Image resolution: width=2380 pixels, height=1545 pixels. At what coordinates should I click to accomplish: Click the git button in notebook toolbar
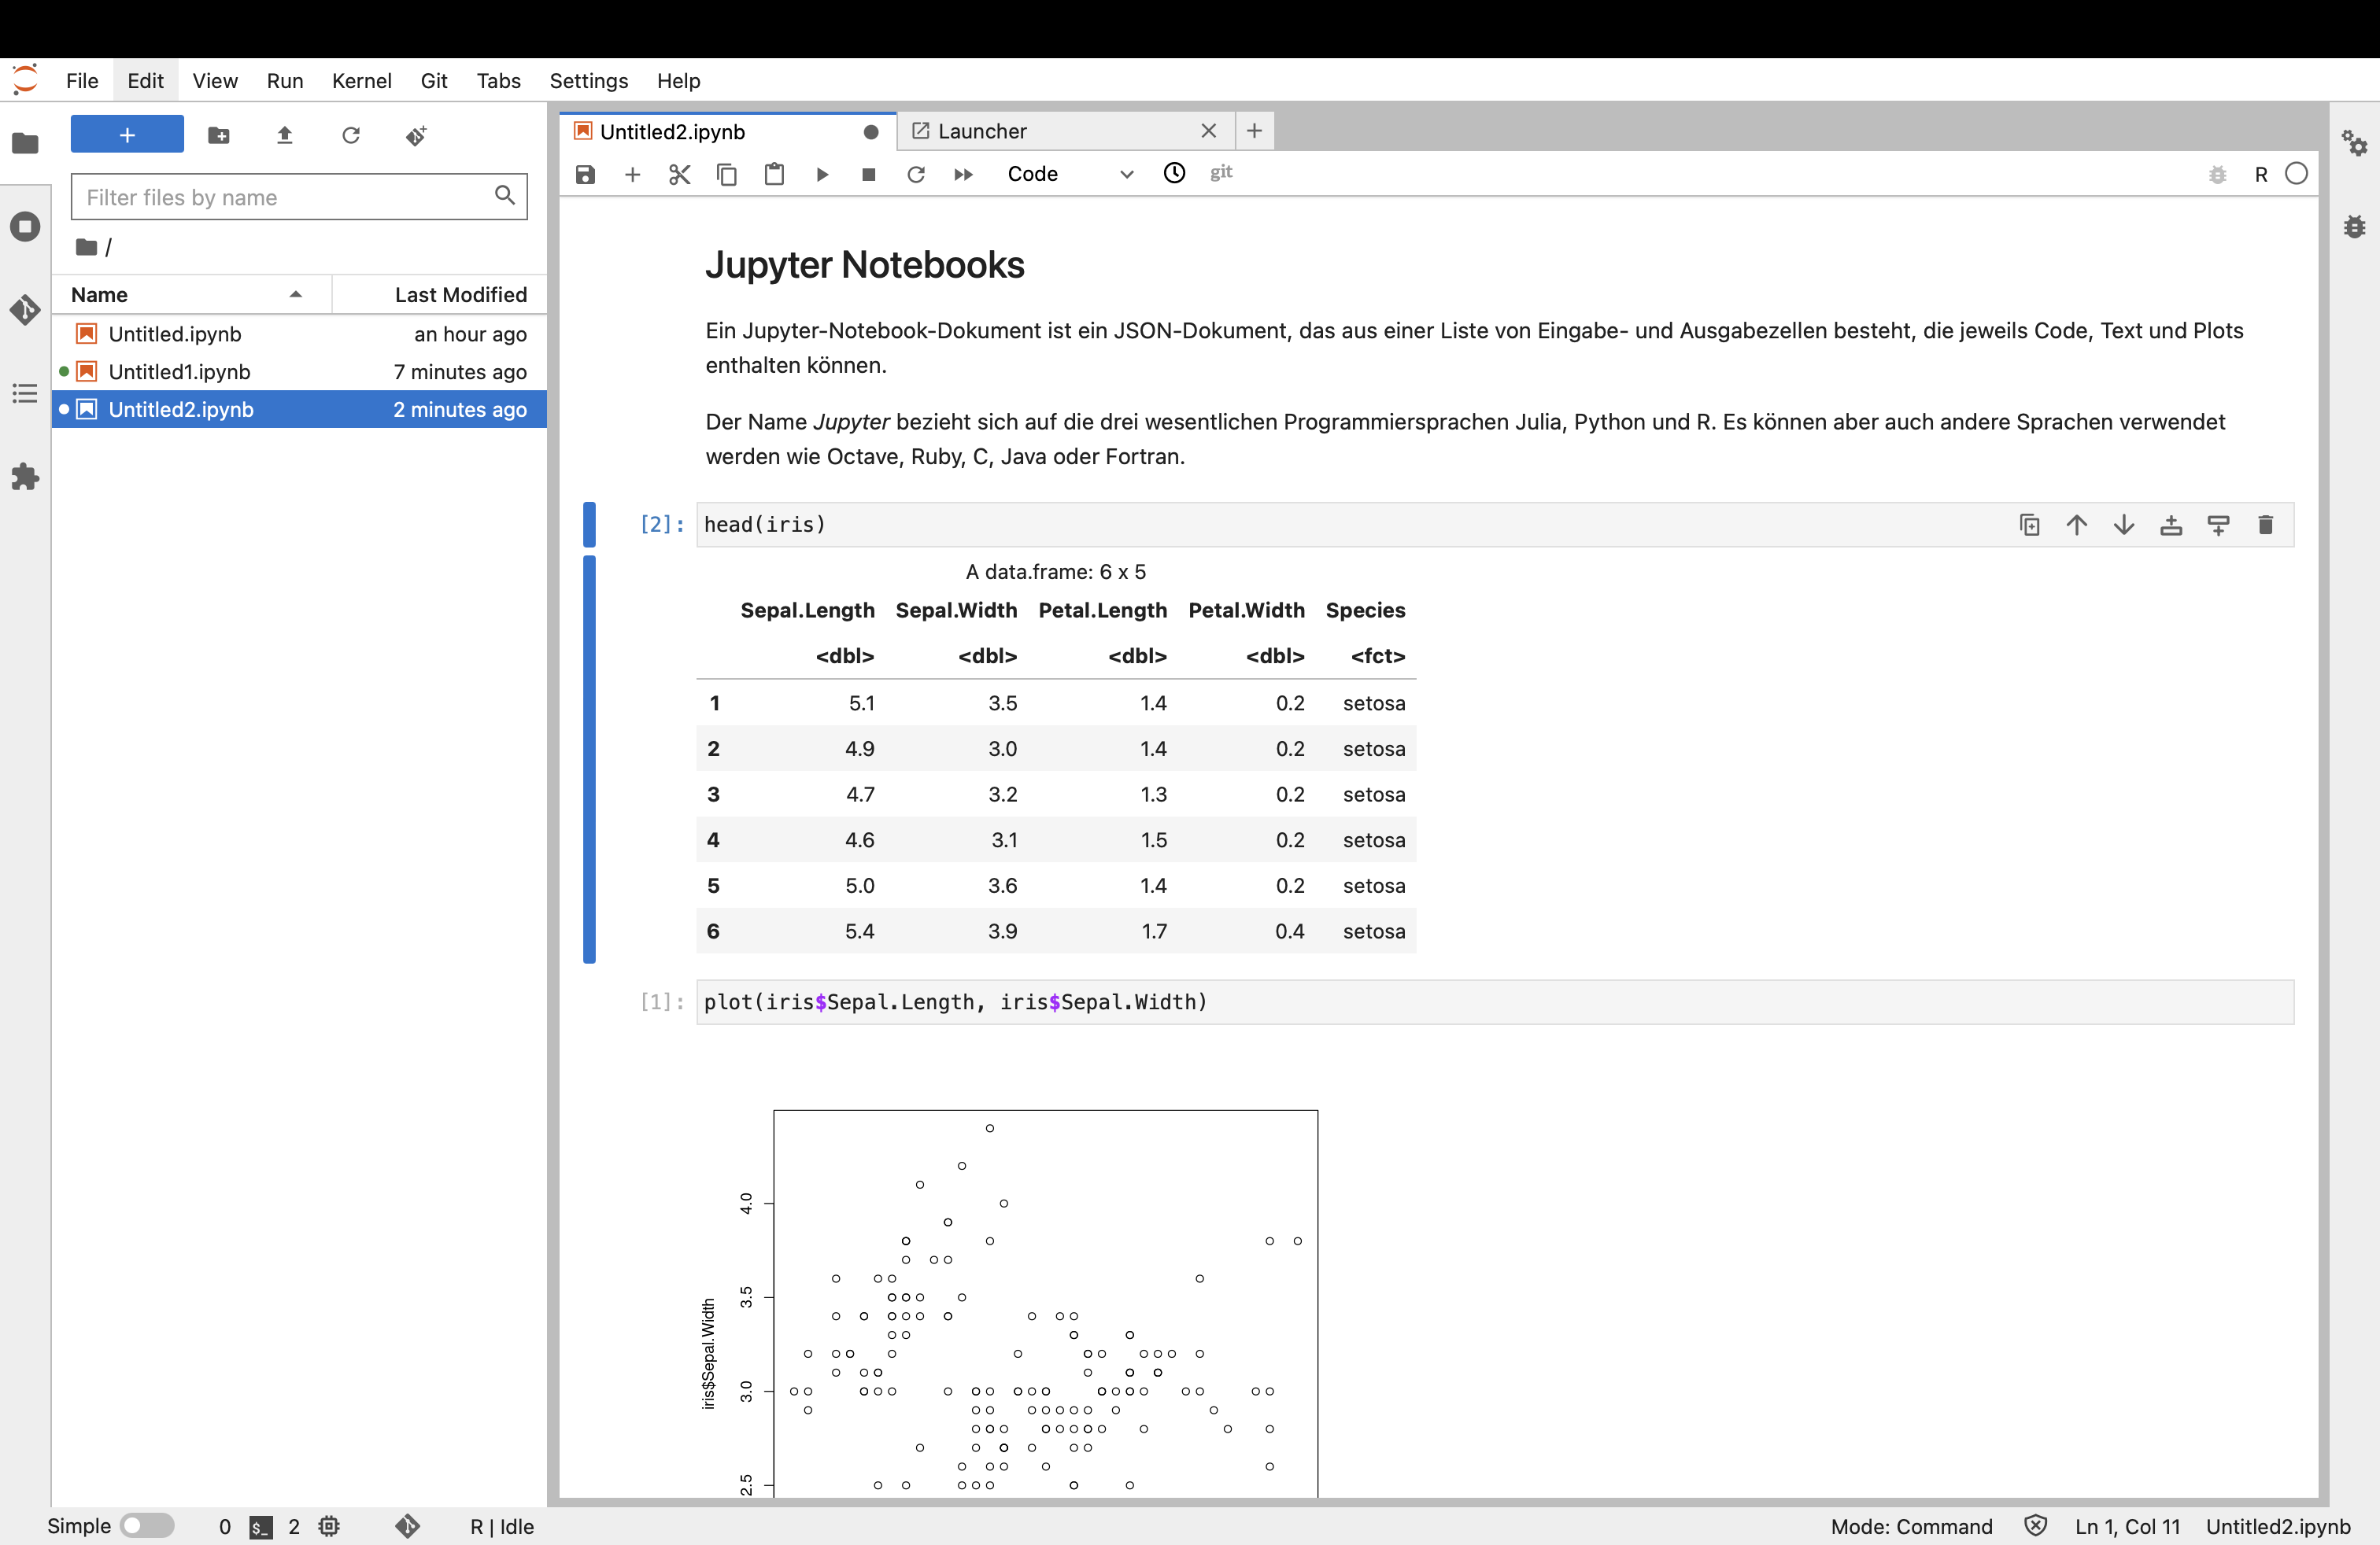click(1221, 173)
